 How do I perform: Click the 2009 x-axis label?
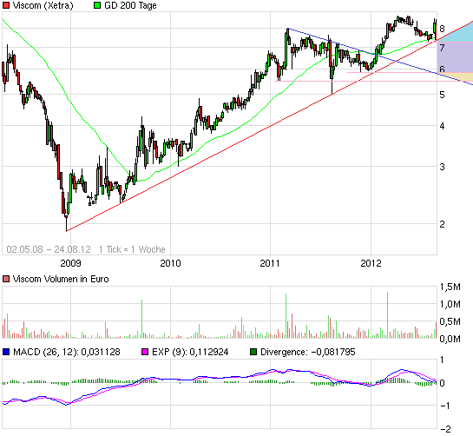[x=70, y=263]
